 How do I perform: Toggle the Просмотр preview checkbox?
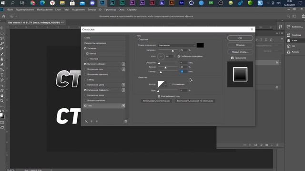tap(232, 58)
